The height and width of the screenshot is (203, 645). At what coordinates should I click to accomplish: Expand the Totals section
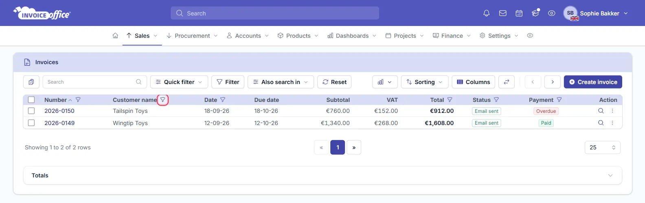pos(322,175)
